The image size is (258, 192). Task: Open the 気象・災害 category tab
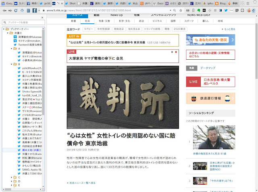click(x=104, y=21)
